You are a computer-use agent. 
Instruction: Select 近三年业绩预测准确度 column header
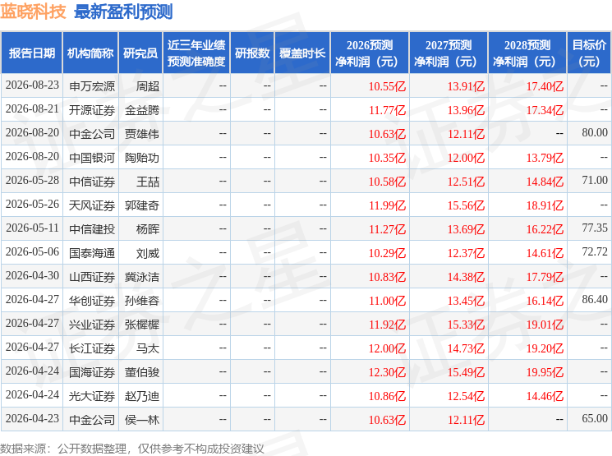coord(196,53)
